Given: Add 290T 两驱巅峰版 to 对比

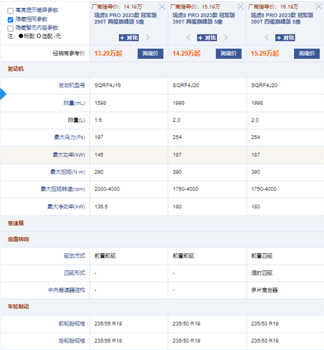Looking at the screenshot, I should point(129,38).
